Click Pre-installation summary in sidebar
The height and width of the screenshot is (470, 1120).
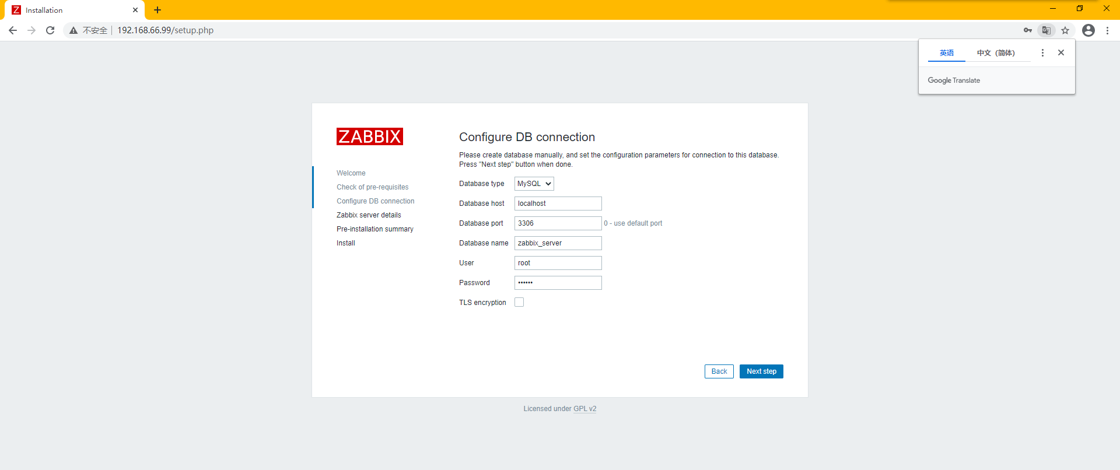pos(375,229)
